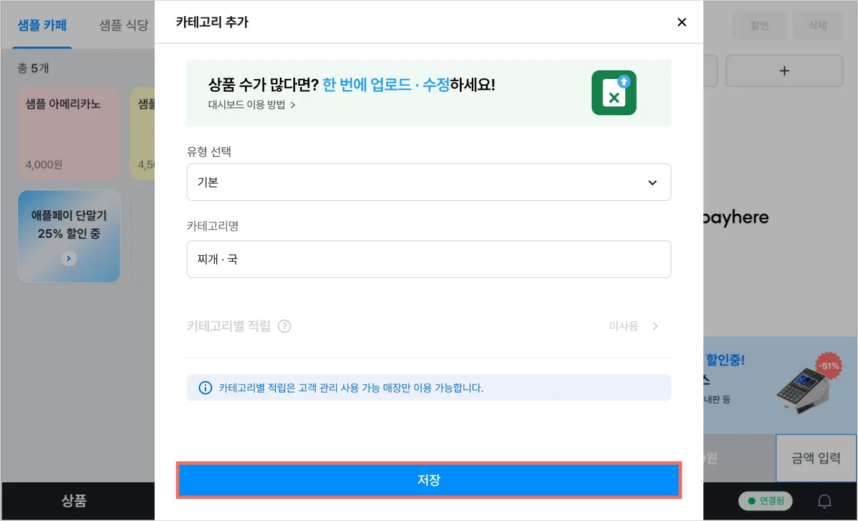
Task: Open the 유형 선택 dropdown
Action: (x=428, y=182)
